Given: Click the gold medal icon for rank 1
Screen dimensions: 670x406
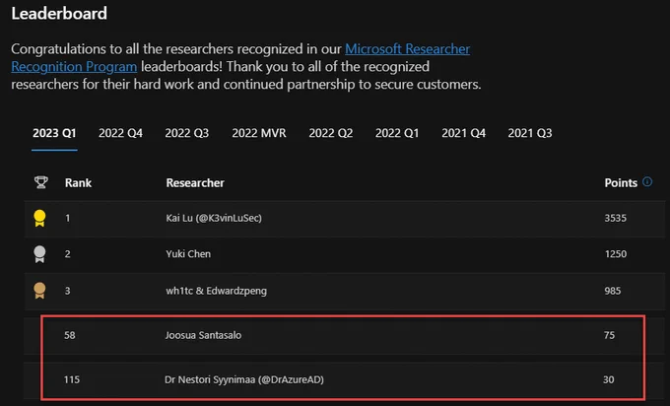Looking at the screenshot, I should pyautogui.click(x=39, y=218).
